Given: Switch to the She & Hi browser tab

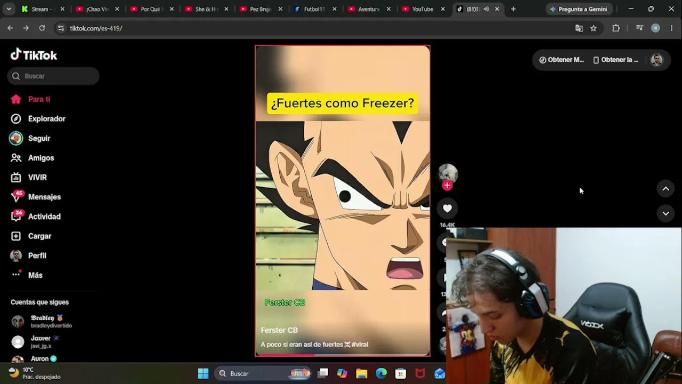Looking at the screenshot, I should 206,9.
